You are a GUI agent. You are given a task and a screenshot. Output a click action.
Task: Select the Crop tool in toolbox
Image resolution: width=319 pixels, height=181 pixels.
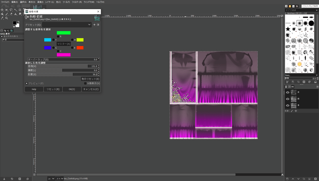point(20,10)
